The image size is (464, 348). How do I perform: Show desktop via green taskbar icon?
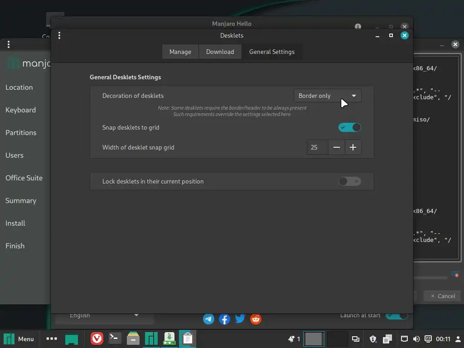71,339
